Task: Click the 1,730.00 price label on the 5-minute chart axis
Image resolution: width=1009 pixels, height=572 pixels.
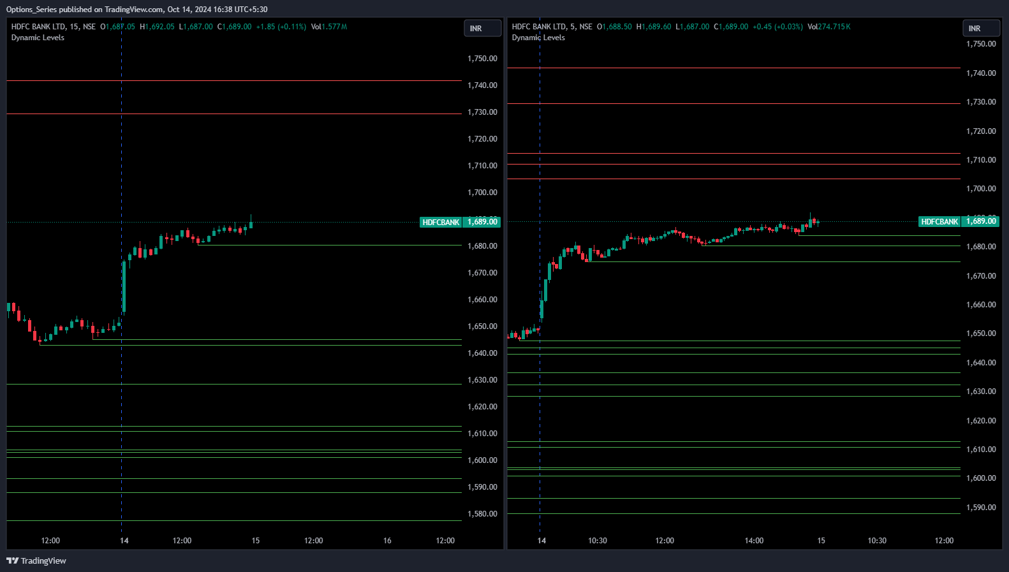Action: pyautogui.click(x=981, y=102)
